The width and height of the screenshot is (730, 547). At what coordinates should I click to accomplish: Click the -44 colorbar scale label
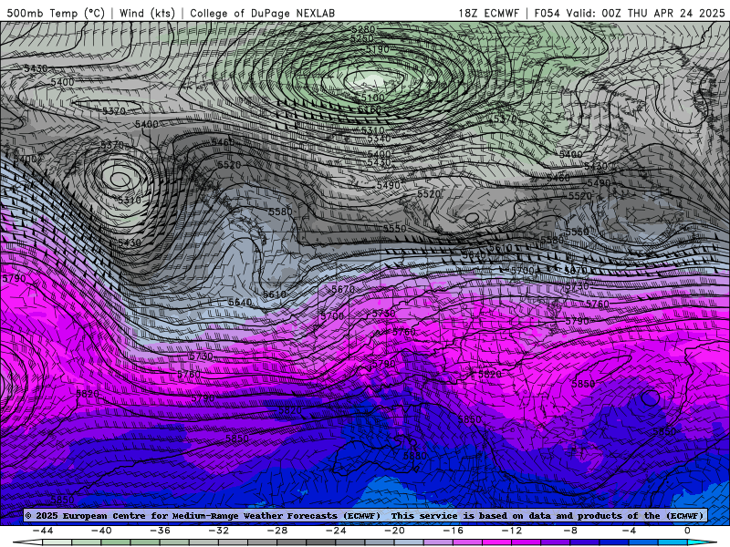coord(42,531)
